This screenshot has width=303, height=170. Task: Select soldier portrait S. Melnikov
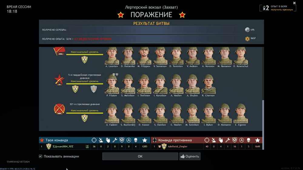pyautogui.click(x=128, y=84)
